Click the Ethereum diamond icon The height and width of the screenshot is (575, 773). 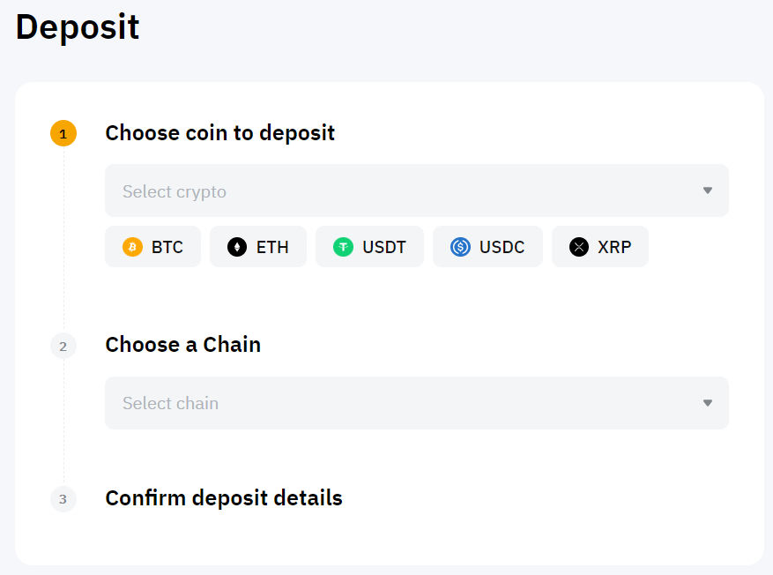(x=238, y=247)
